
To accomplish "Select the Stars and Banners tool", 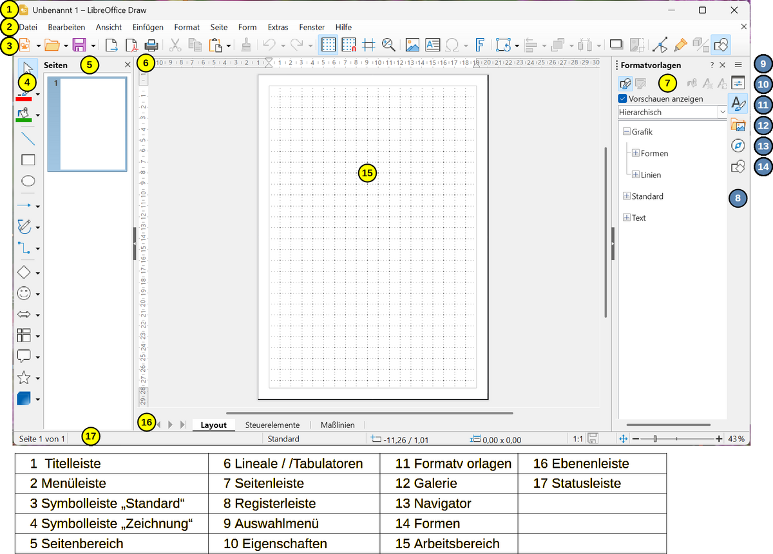I will click(x=24, y=378).
